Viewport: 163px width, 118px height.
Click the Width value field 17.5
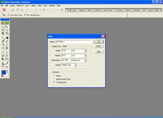click(66, 51)
